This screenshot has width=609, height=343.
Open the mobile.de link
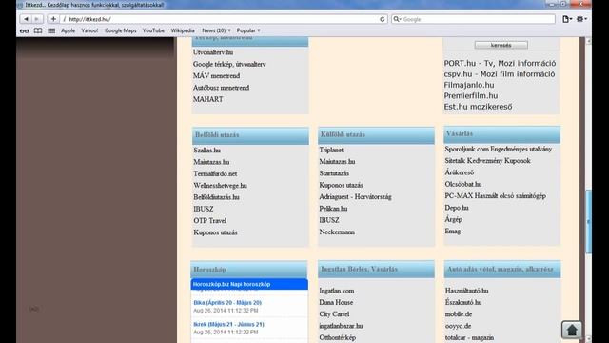pos(459,313)
